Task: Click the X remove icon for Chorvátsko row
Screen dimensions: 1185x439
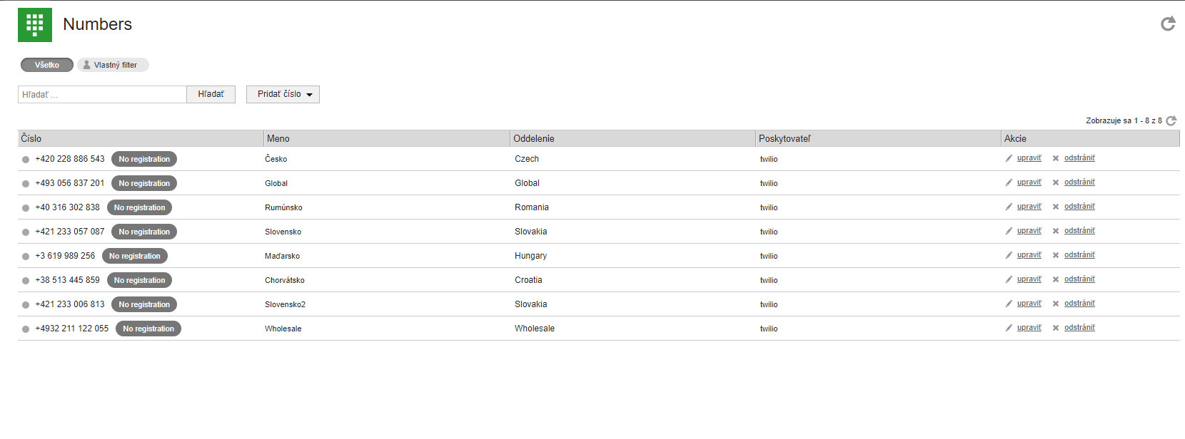Action: pyautogui.click(x=1055, y=279)
